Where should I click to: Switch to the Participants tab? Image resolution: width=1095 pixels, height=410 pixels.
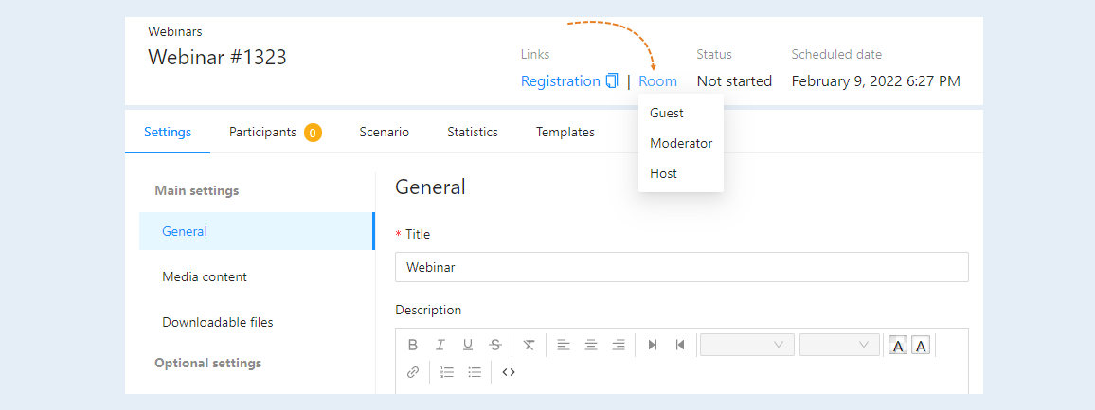[262, 132]
